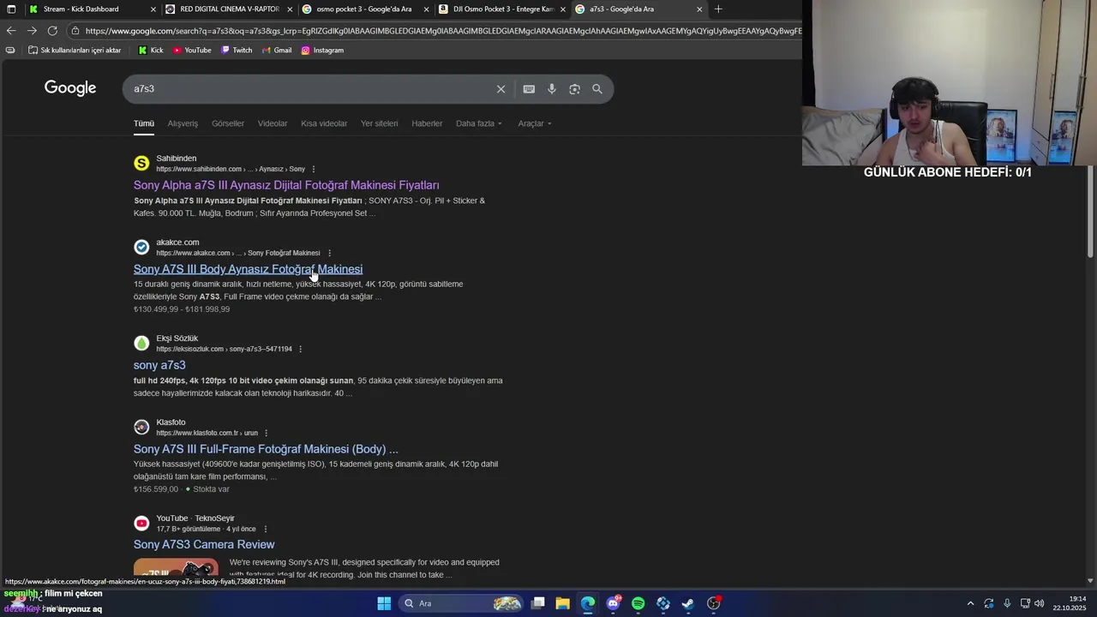Image resolution: width=1097 pixels, height=617 pixels.
Task: Open the browser tab actions menu
Action: (x=10, y=9)
